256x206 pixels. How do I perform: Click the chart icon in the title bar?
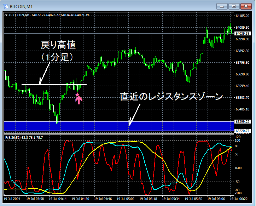tap(6, 6)
